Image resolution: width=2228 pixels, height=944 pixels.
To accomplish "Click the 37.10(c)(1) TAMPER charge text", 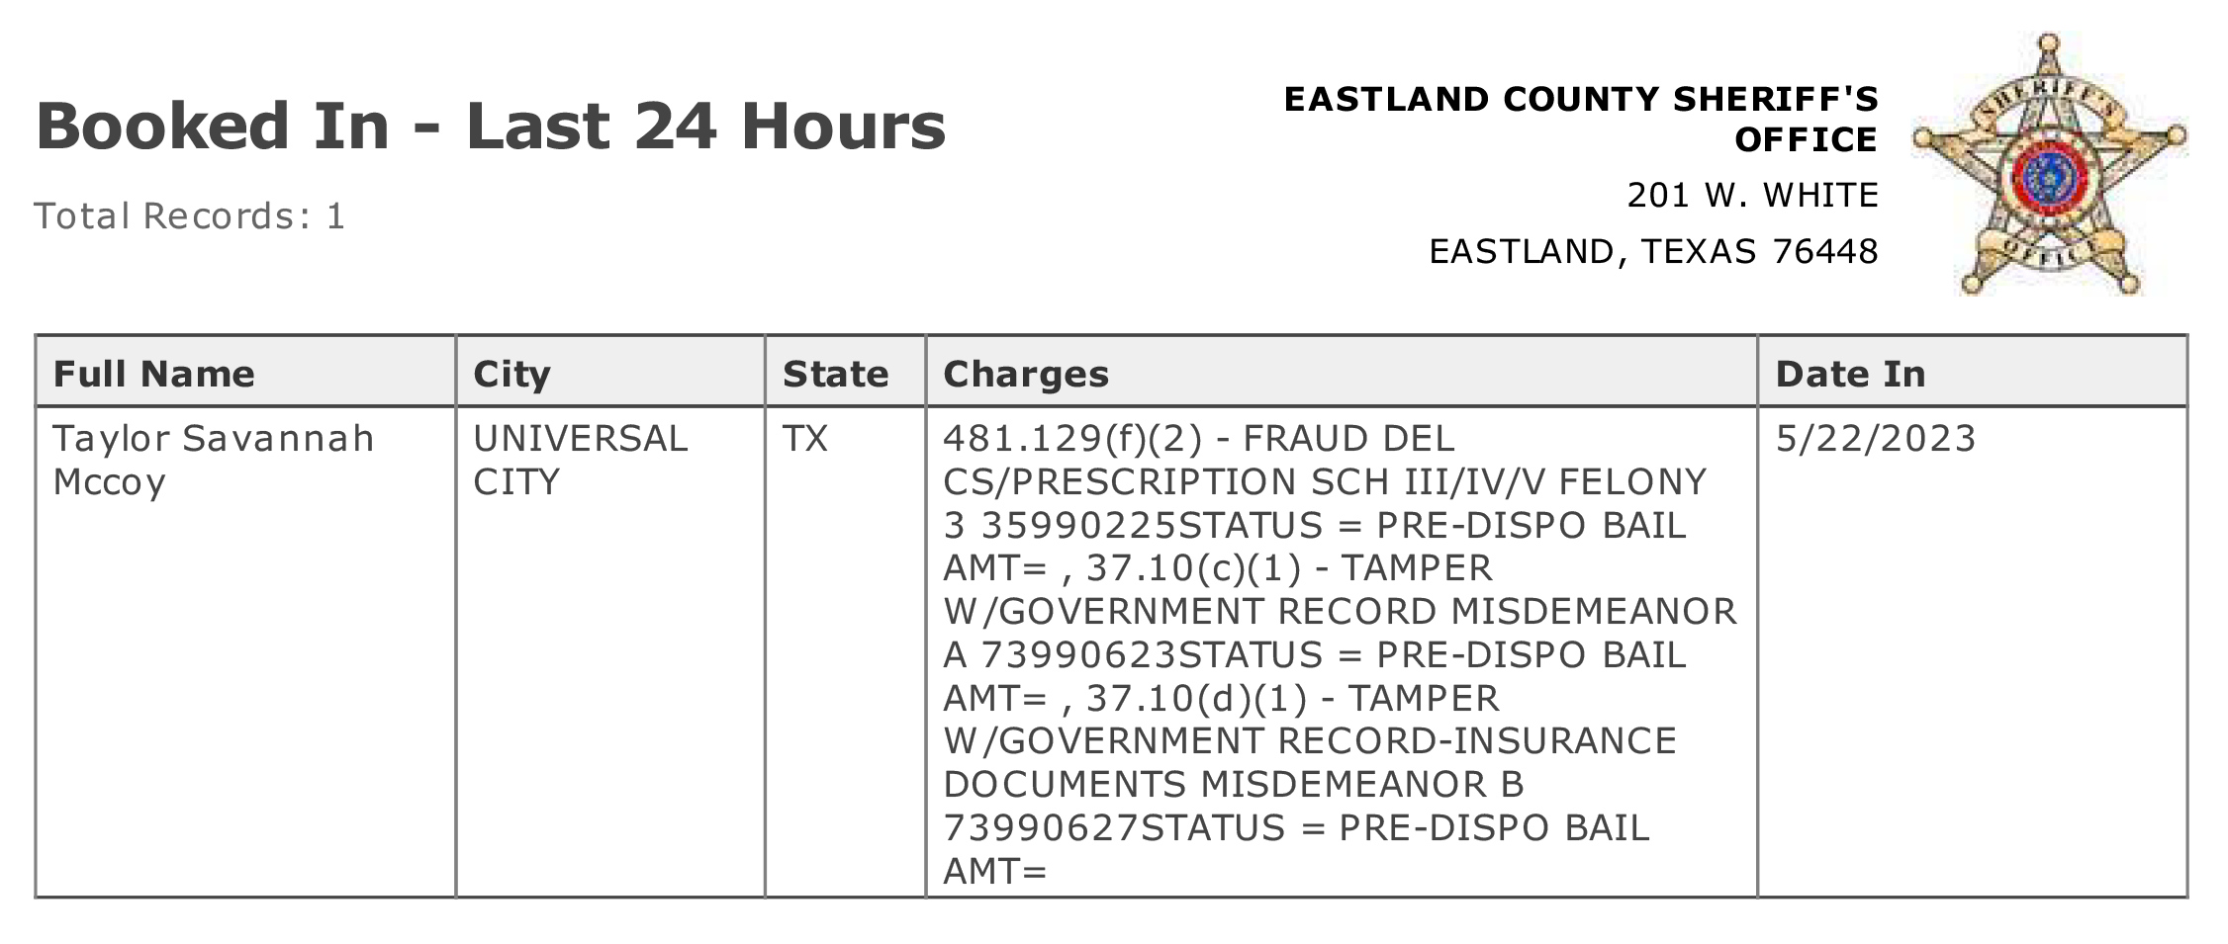I will 1289,568.
